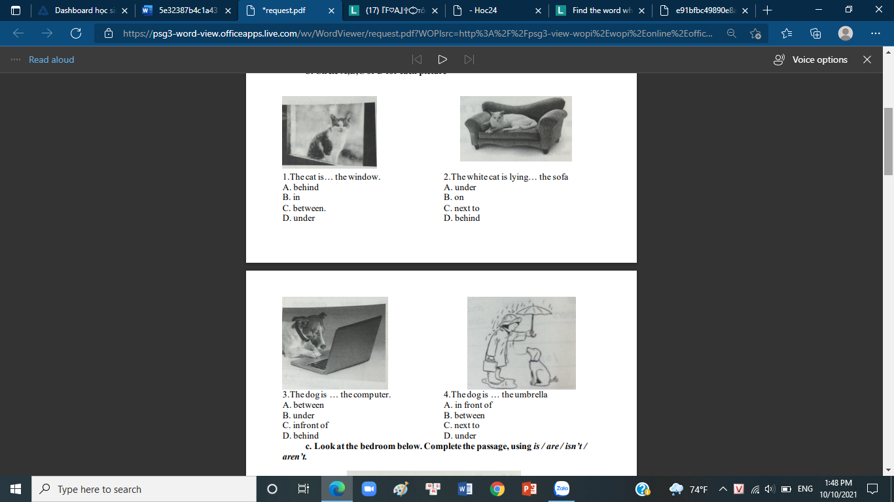Open a new browser tab
Screen dimensions: 894x502
[x=767, y=10]
